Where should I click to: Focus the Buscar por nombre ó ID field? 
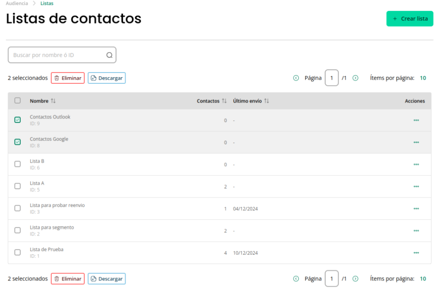[x=62, y=55]
